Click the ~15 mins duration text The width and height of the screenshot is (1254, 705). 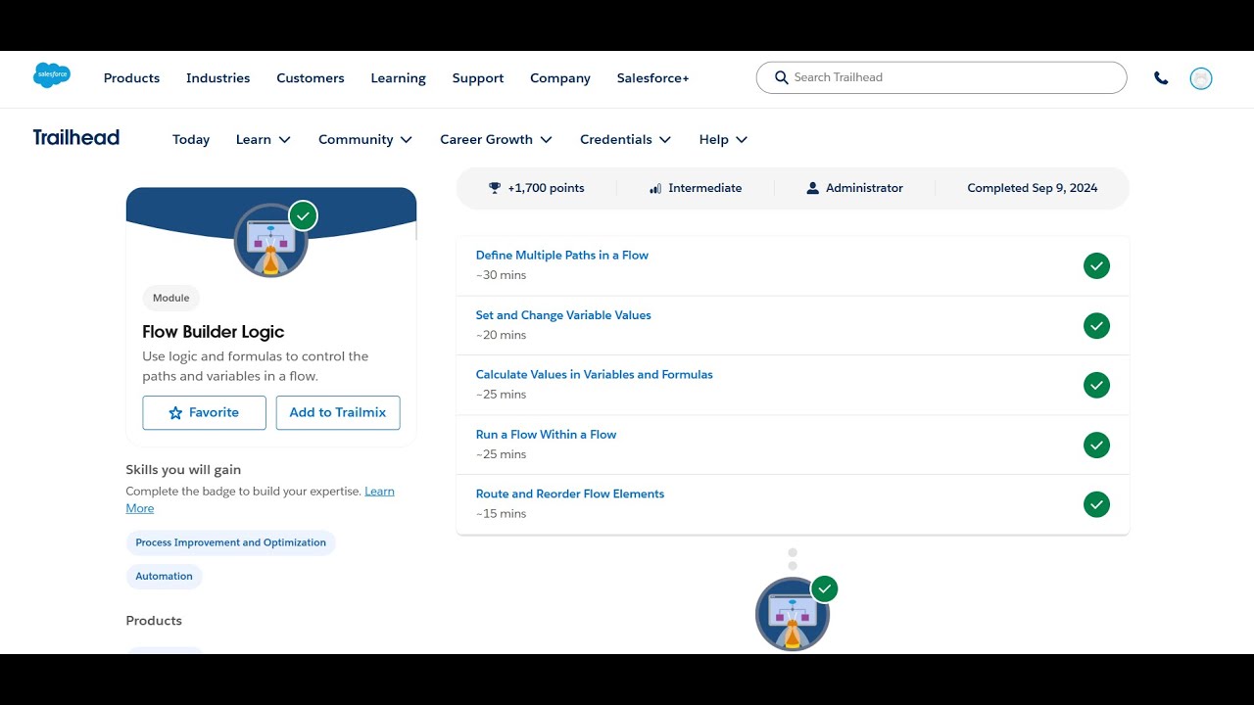click(x=501, y=513)
